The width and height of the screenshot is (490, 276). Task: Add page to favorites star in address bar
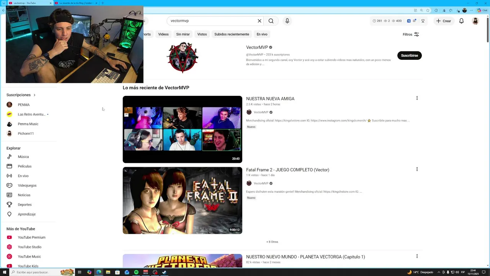[x=428, y=10]
